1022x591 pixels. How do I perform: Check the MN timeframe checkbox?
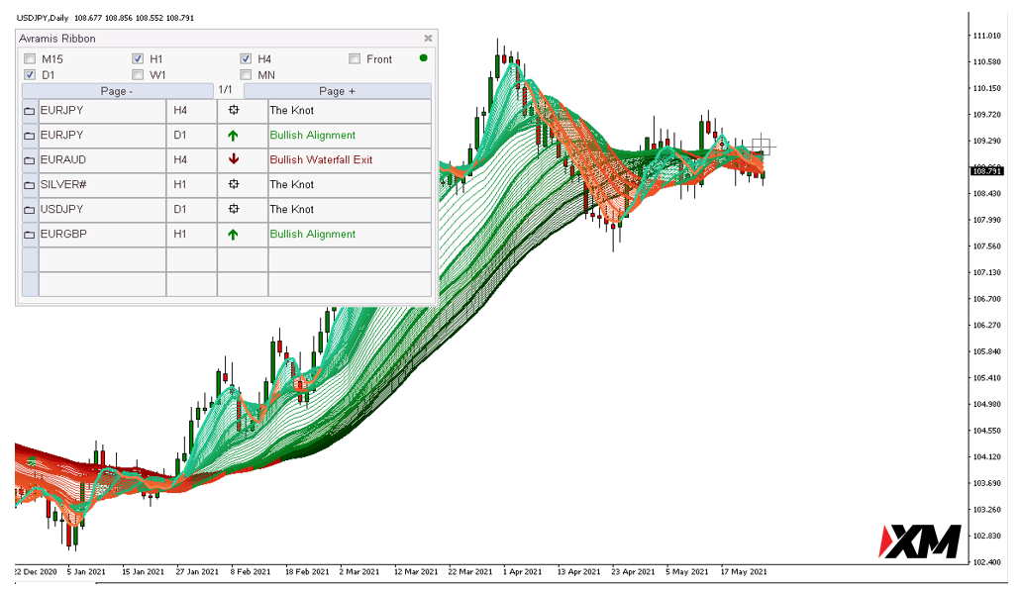(246, 75)
